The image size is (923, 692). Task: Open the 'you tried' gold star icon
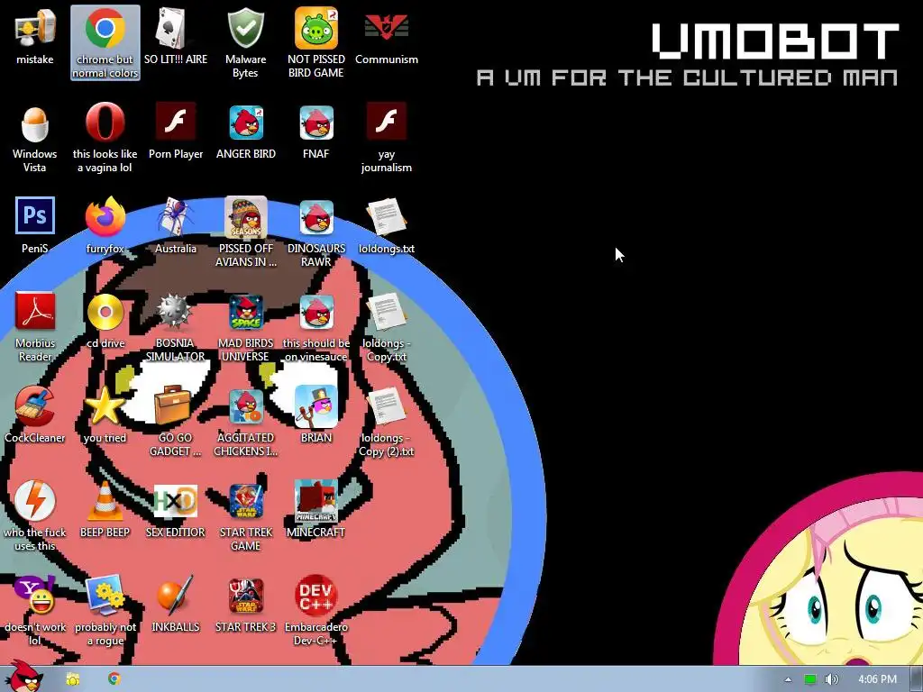tap(105, 414)
